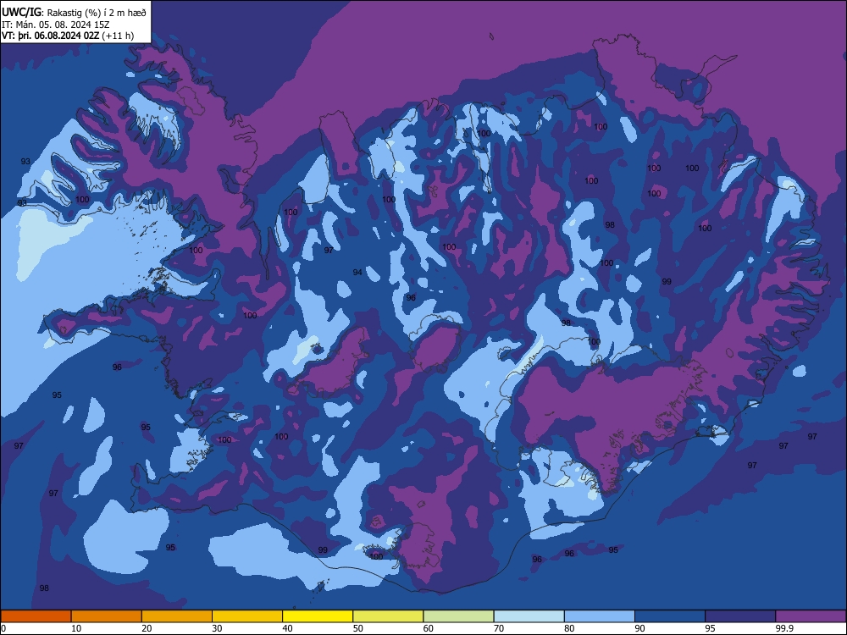847x635 pixels.
Task: Click the legend label '10'
Action: tap(76, 628)
